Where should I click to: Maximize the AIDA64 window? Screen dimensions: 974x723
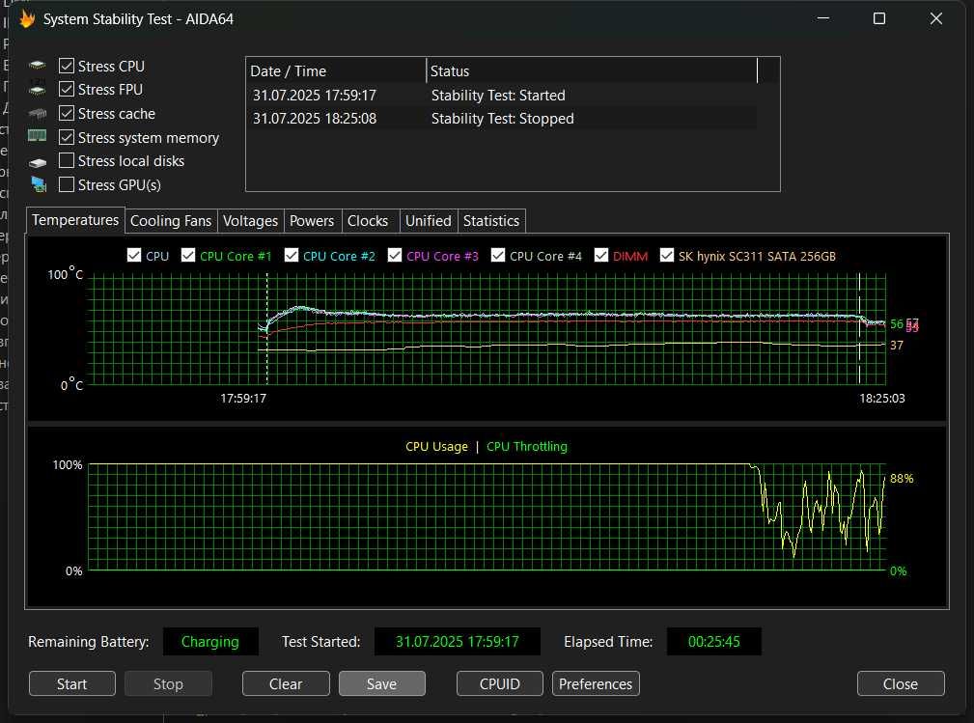pos(879,18)
